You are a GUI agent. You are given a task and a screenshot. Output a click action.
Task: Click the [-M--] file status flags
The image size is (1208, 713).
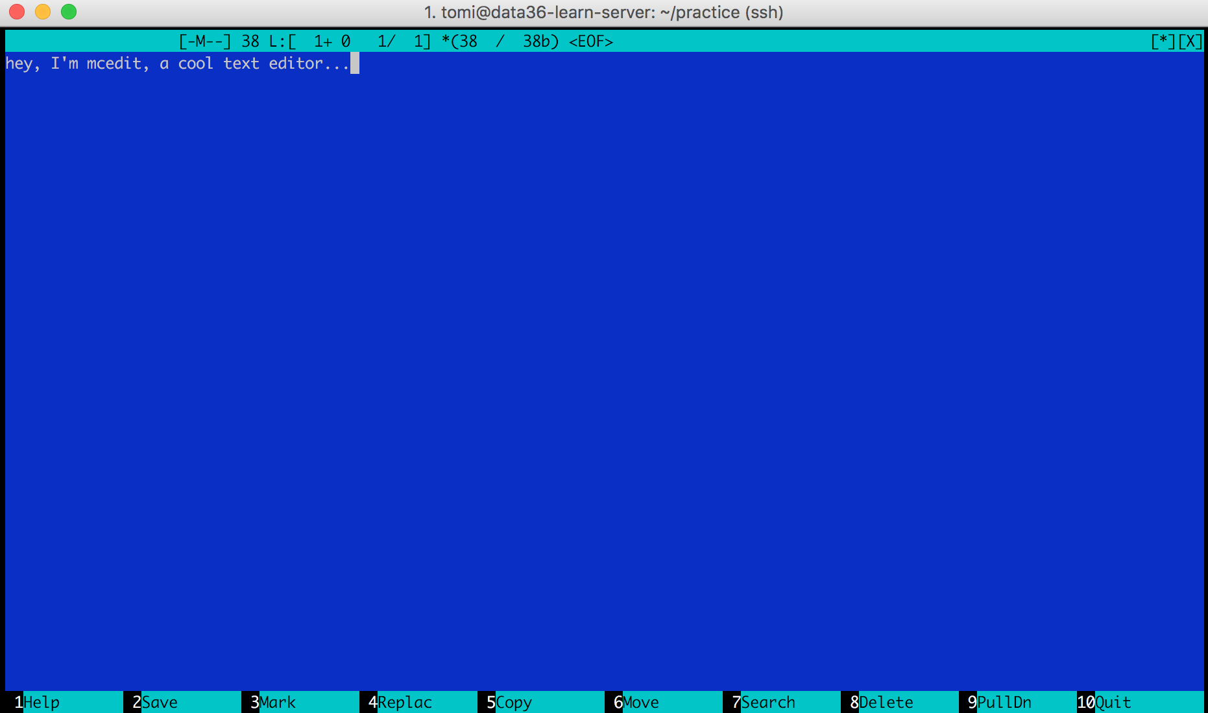click(x=204, y=41)
